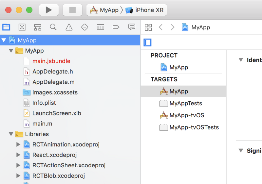Open the Test navigator diamond icon

[84, 27]
